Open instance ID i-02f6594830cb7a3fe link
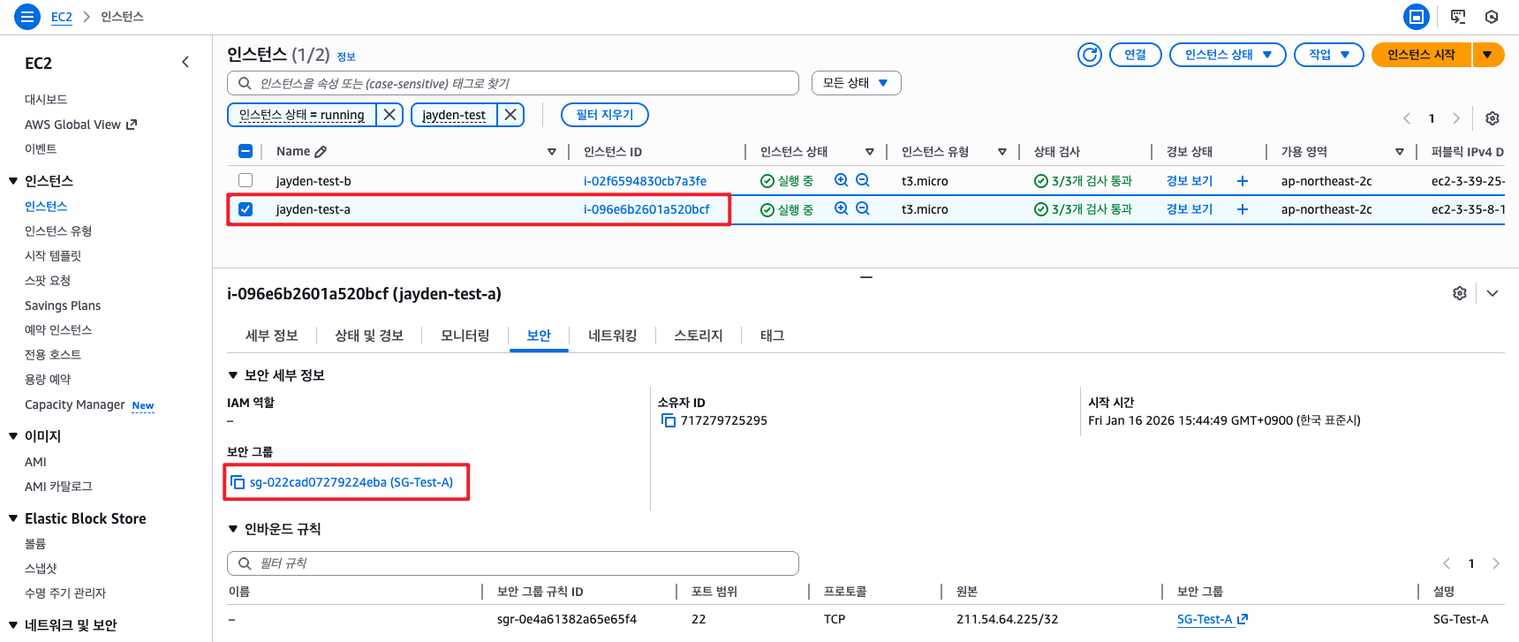 pos(645,181)
